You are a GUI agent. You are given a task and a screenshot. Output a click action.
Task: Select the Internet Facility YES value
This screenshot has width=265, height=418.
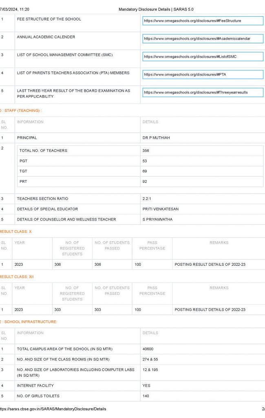click(x=146, y=386)
